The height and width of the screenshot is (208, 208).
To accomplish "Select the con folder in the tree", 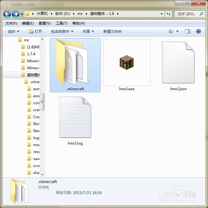I will [33, 103].
